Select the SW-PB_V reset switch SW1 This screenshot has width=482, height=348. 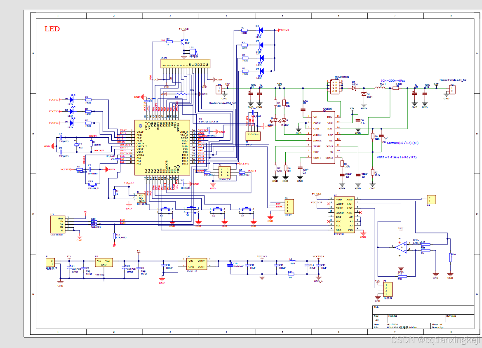(92, 184)
